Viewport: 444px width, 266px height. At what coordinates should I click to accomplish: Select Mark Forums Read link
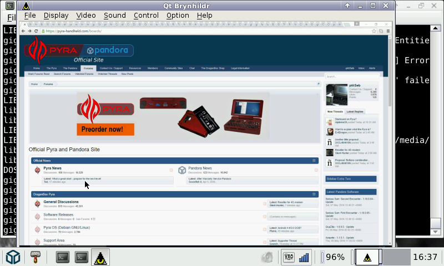(x=39, y=74)
